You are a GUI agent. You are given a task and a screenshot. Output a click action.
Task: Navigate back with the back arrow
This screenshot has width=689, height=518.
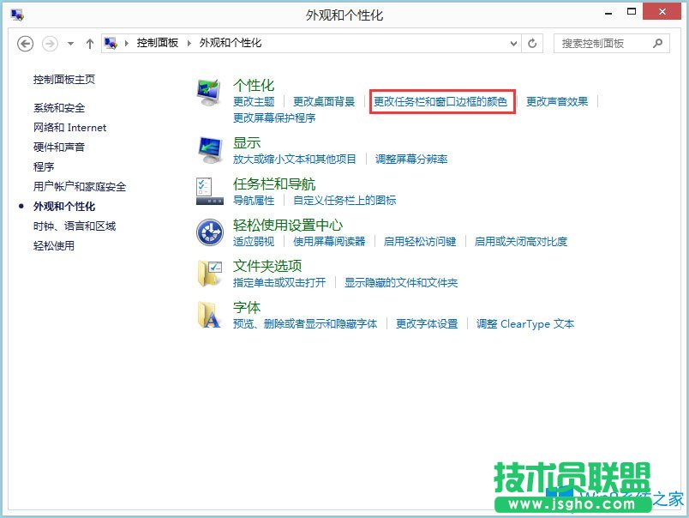coord(26,43)
